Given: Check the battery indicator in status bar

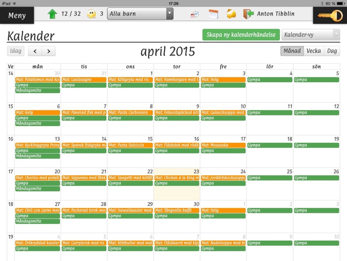Looking at the screenshot, I should pos(341,3).
